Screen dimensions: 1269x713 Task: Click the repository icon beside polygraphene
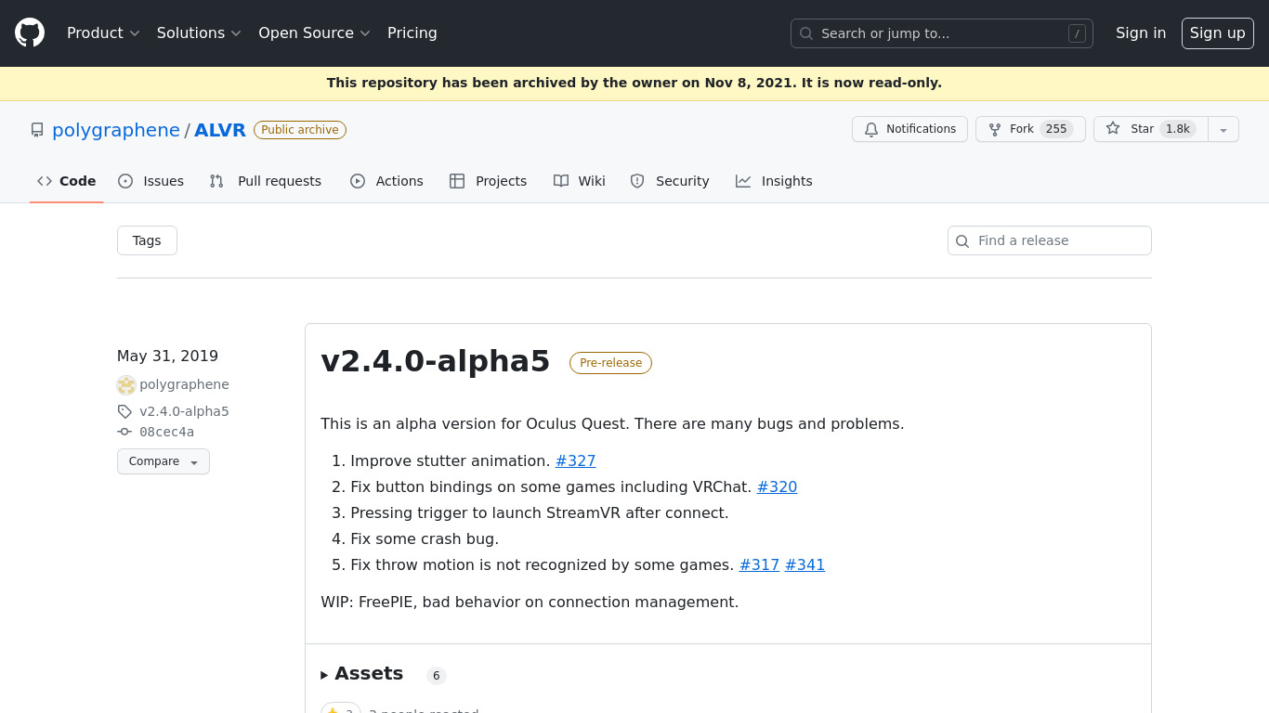(x=37, y=130)
